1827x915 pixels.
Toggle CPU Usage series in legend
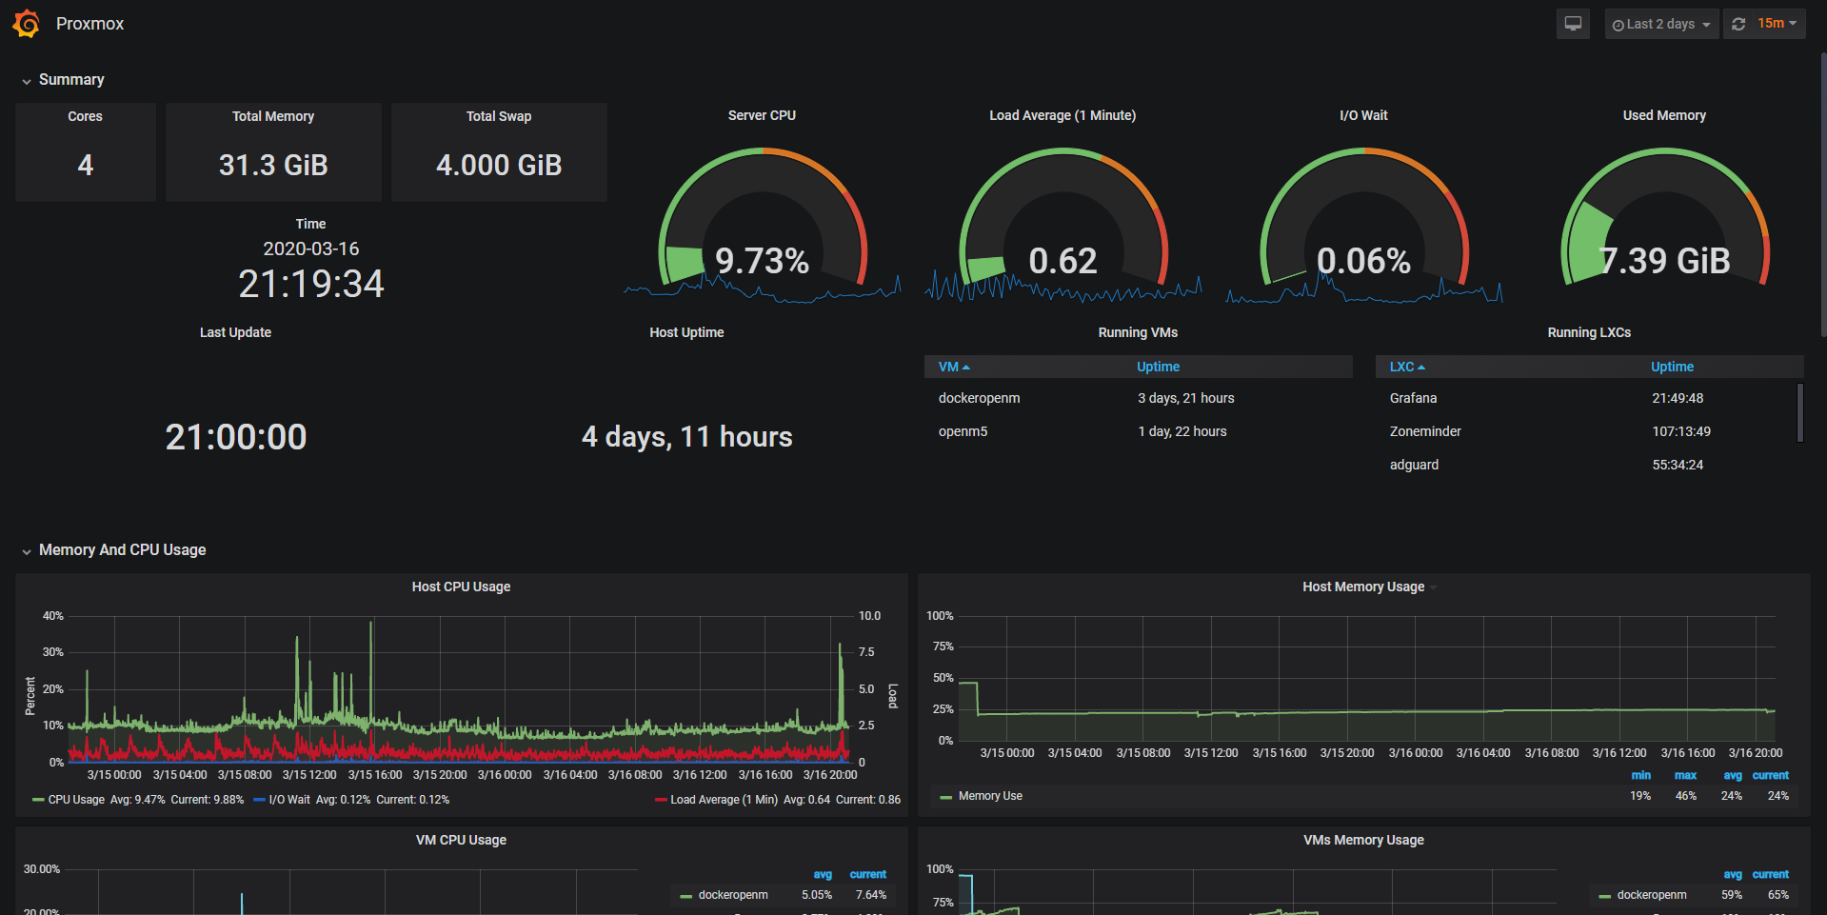tap(76, 800)
